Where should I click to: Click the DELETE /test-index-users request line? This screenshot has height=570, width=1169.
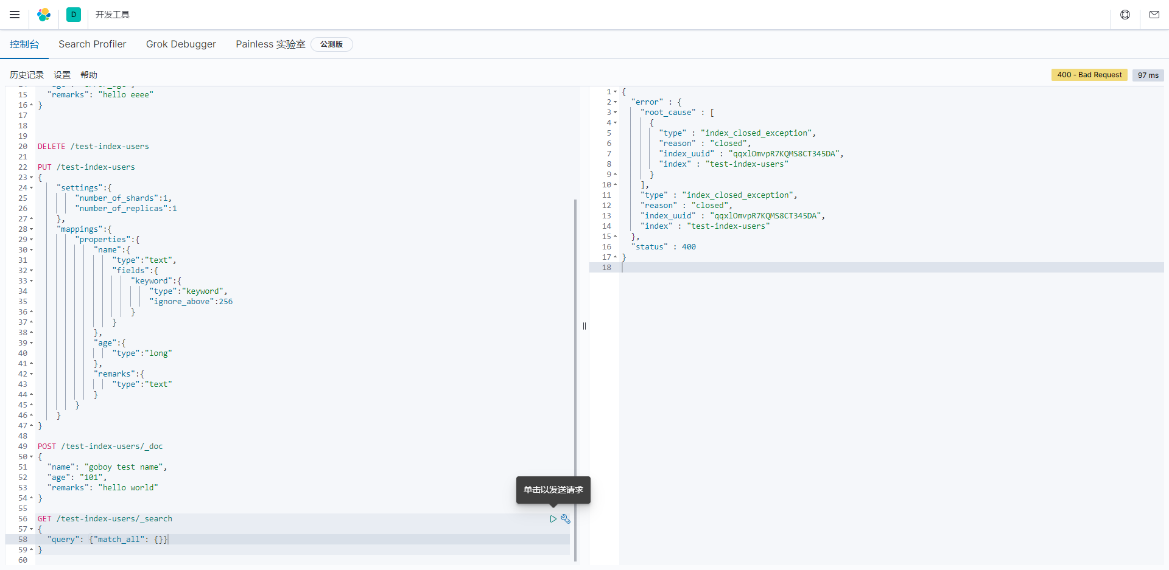point(93,147)
